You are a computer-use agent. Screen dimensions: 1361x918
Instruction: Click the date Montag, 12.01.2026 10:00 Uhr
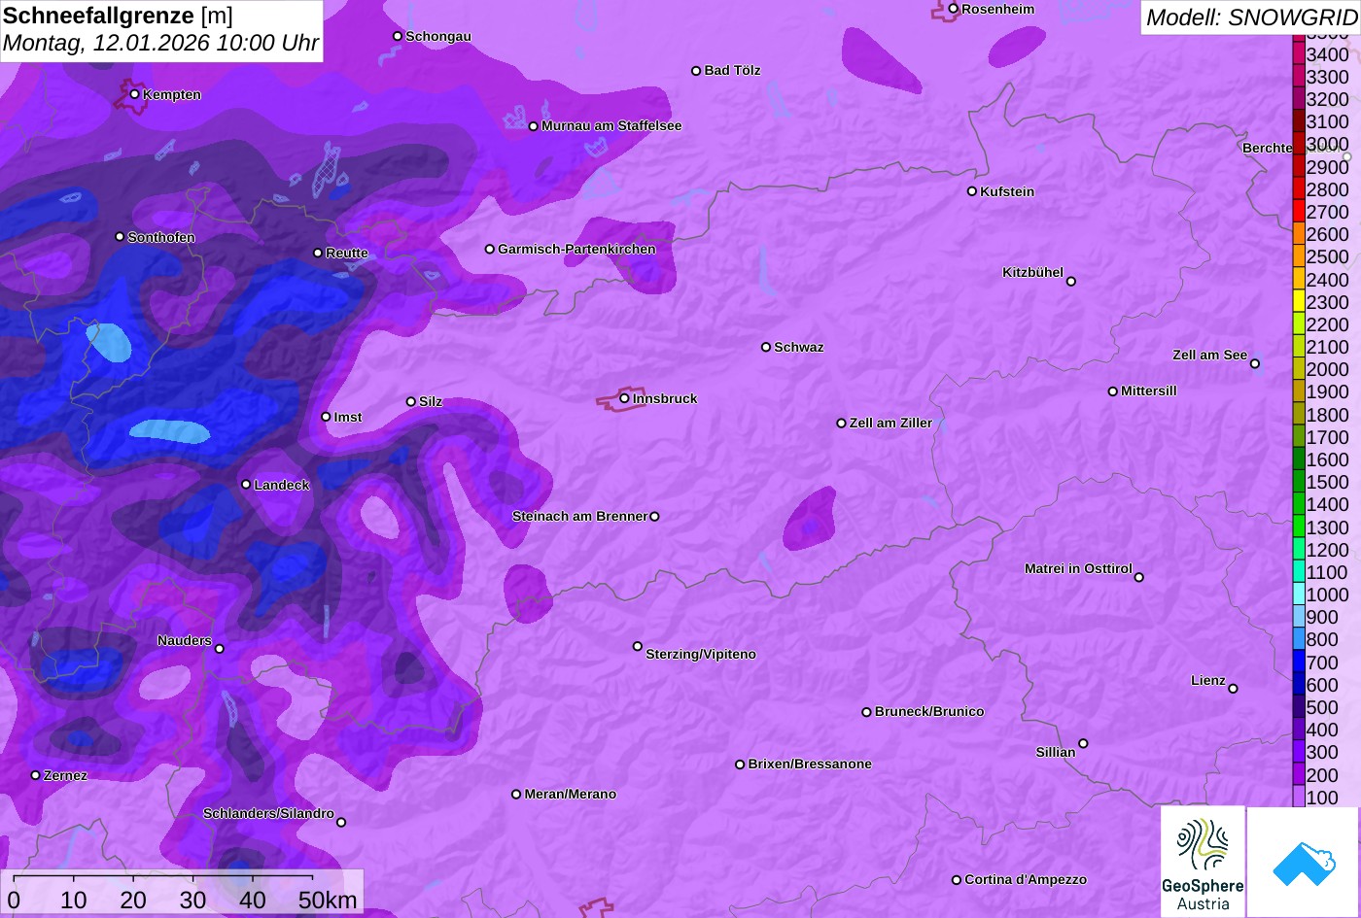tap(160, 44)
